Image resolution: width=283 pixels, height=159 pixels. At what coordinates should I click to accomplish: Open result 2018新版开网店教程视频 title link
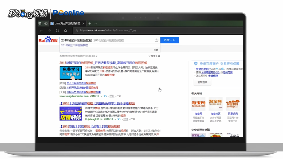[103, 63]
